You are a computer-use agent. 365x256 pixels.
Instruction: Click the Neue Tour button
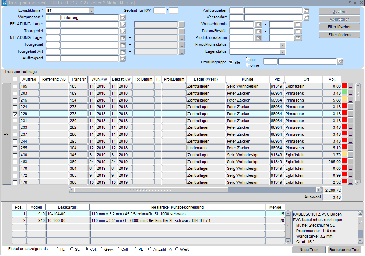click(x=309, y=250)
